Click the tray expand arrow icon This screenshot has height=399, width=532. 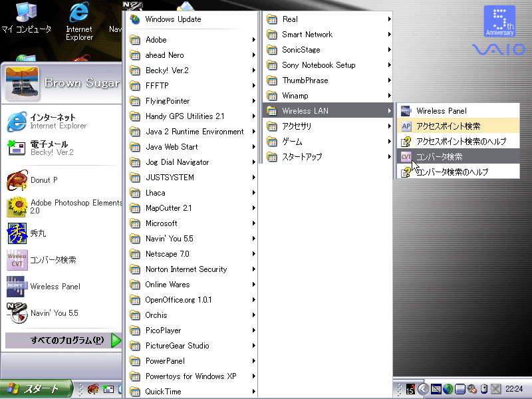tap(423, 389)
